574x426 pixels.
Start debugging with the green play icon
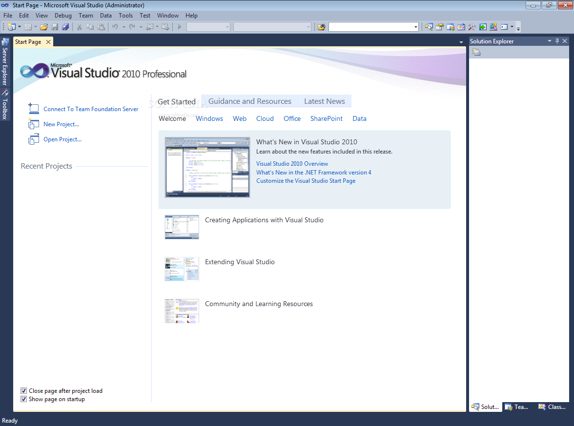[179, 27]
